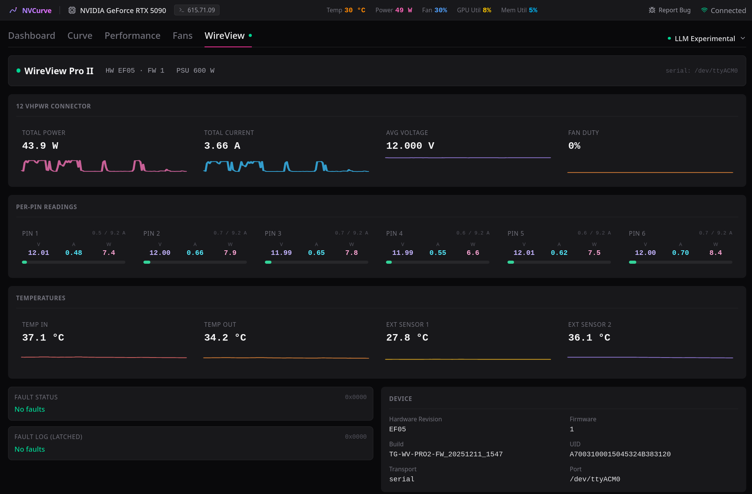
Task: Click the PIN 3 current load bar
Action: [x=316, y=262]
